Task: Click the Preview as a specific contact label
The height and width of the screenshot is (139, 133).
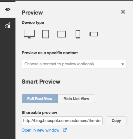Action: (50, 53)
